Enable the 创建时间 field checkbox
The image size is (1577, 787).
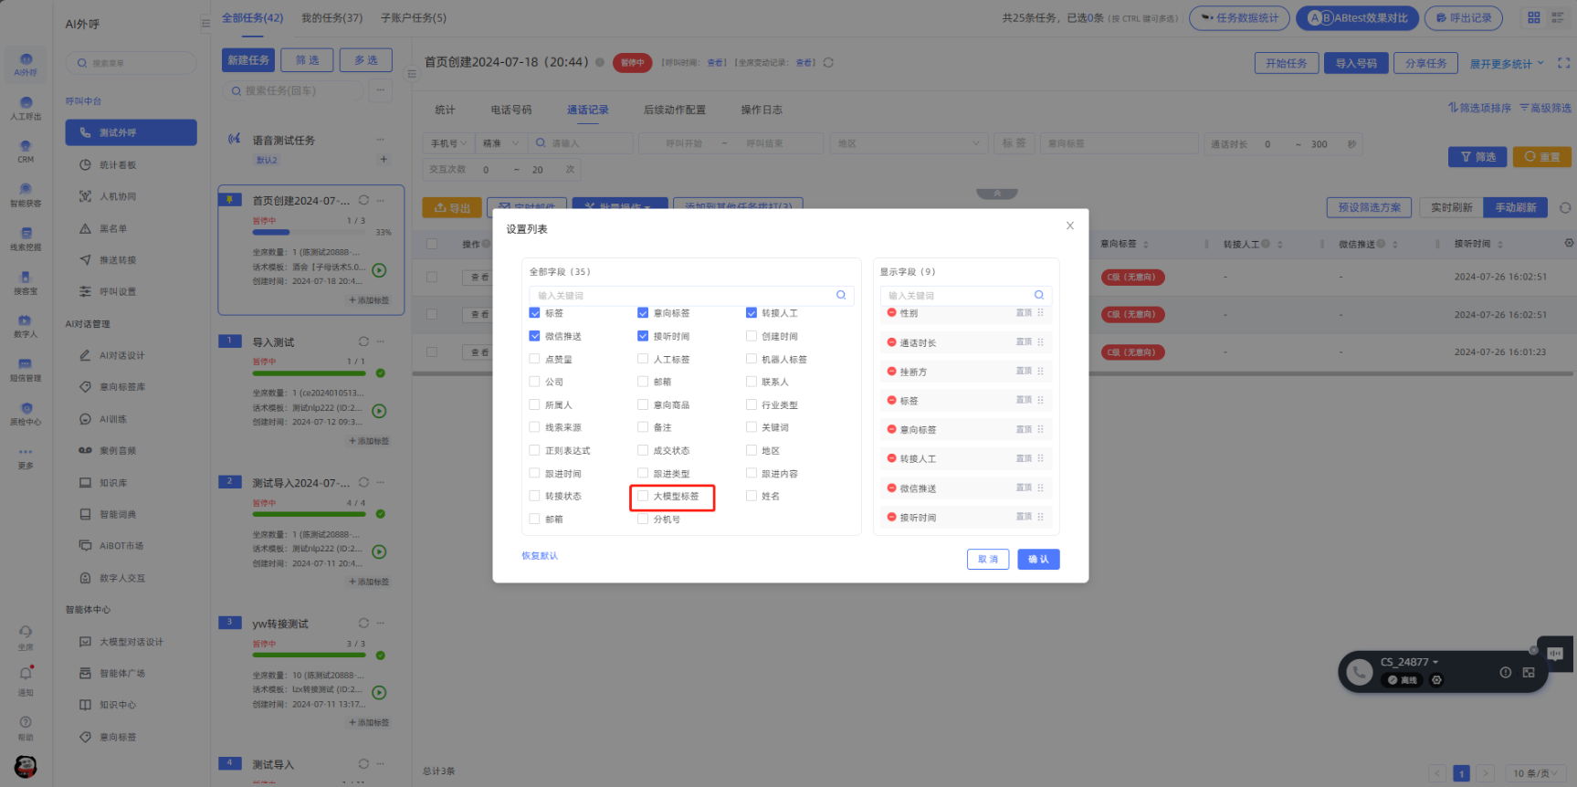(752, 336)
